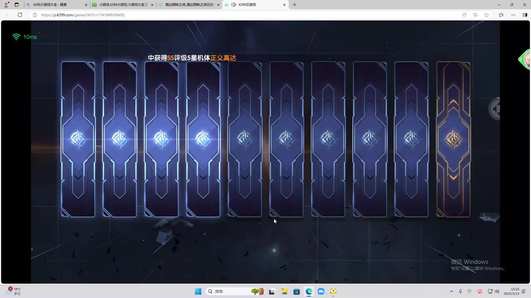
Task: Click the microphone icon in the system tray
Action: point(460,291)
